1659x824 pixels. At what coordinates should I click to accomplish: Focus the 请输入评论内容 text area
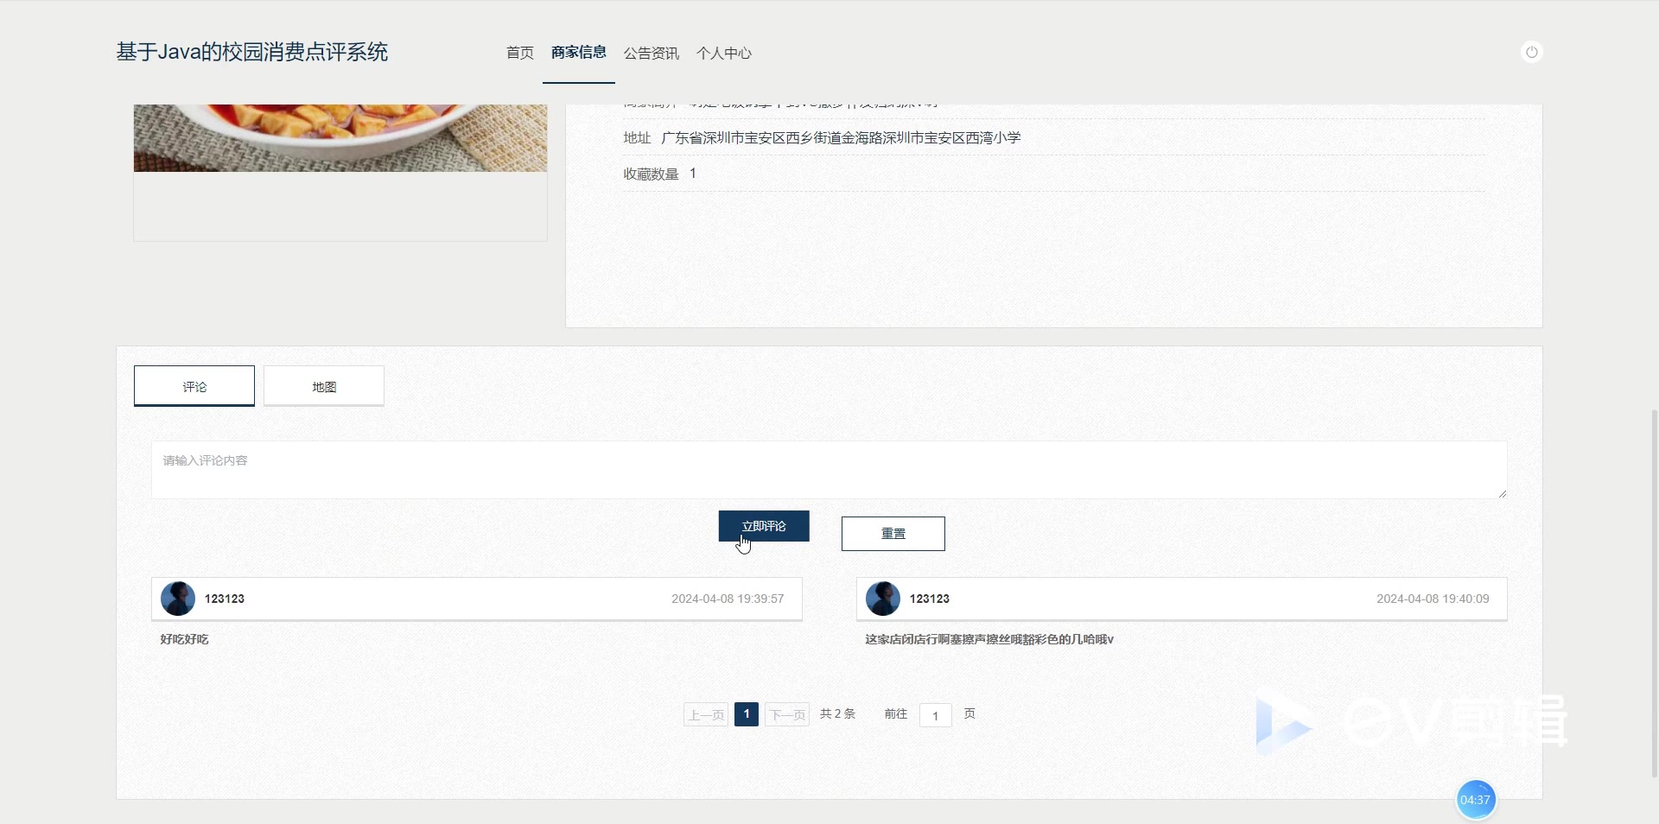(x=829, y=470)
